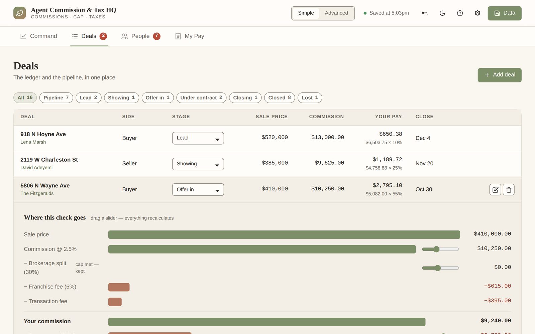
Task: Adjust the Commission @ 2.5% slider
Action: pos(440,249)
